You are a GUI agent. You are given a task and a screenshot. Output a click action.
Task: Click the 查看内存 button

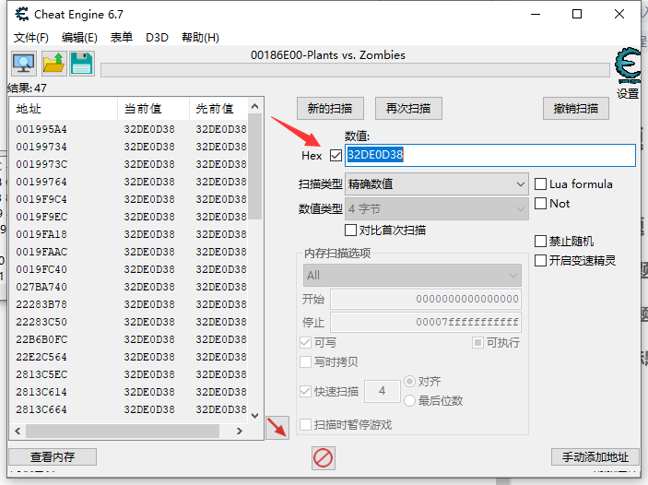tap(53, 457)
